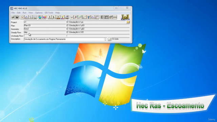Open the quasi-unsteady flow data icon
Image resolution: width=217 pixels, height=122 pixels.
pos(31,17)
